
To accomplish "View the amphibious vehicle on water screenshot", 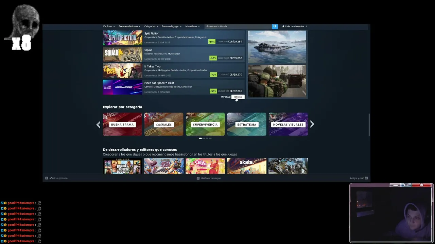I will coord(277,47).
